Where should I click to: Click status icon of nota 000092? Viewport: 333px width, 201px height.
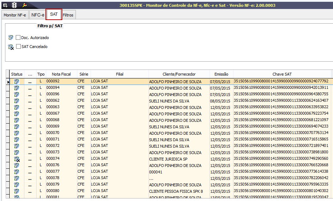(16, 82)
